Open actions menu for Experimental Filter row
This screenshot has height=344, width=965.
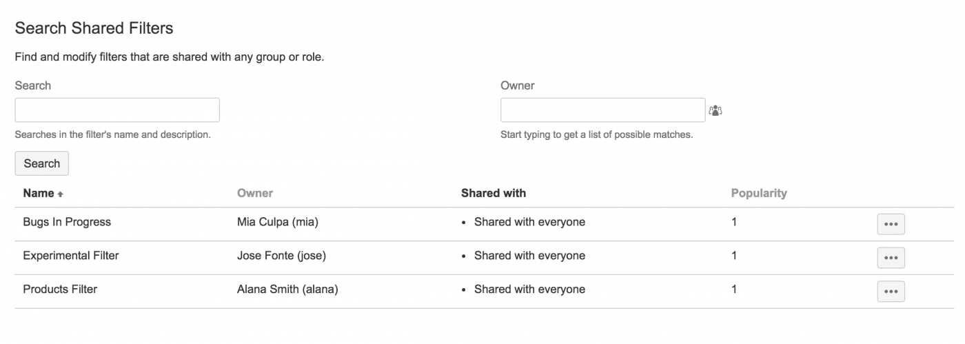891,257
